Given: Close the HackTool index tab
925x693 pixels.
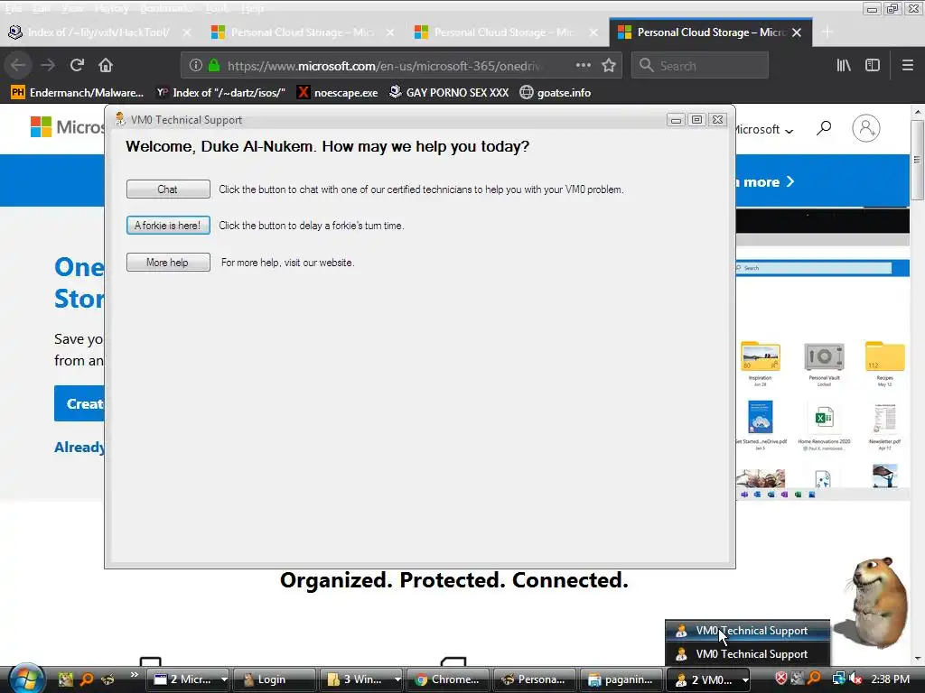Looking at the screenshot, I should click(x=186, y=32).
